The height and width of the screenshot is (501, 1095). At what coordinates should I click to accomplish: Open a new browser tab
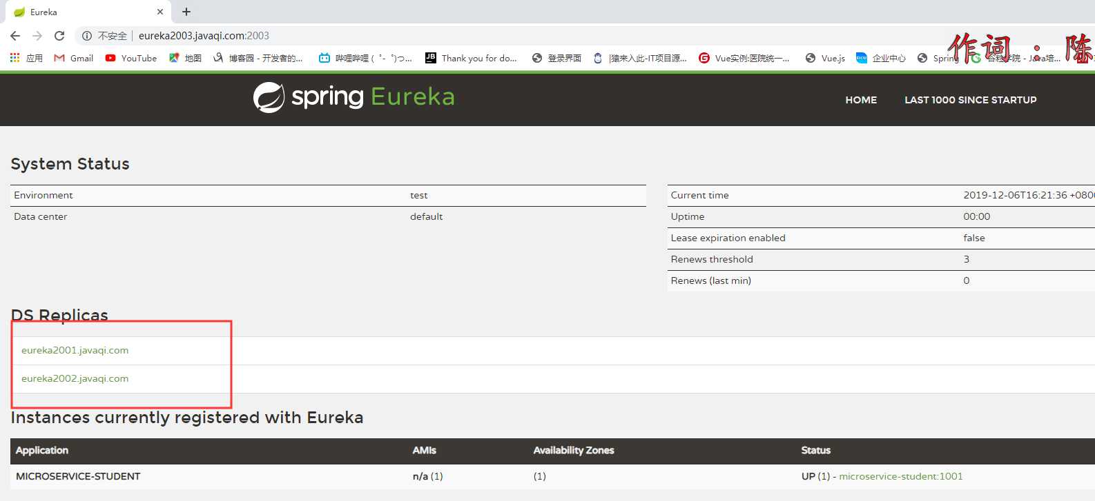tap(186, 12)
